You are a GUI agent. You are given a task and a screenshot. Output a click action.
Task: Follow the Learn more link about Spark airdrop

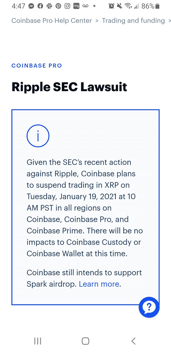coord(99,284)
